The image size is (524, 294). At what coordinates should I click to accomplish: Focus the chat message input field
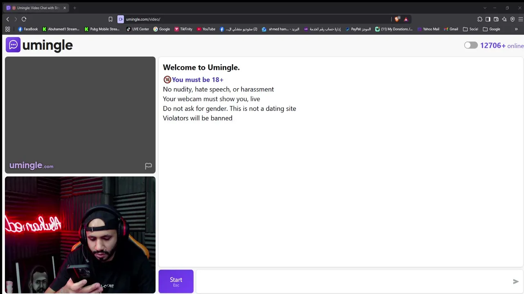click(x=354, y=281)
